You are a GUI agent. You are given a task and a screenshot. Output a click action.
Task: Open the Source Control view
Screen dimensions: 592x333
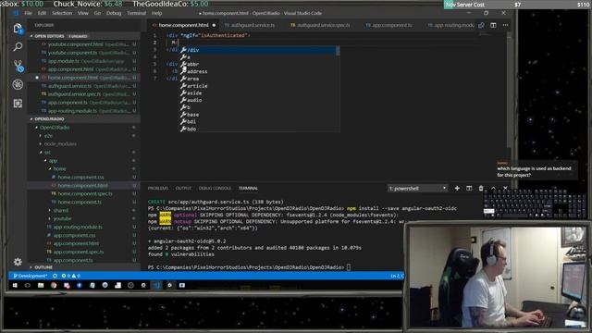(x=18, y=66)
